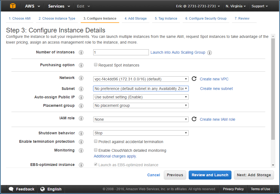Viewport: 280px width, 194px height.
Task: Open the Support menu
Action: coord(260,6)
